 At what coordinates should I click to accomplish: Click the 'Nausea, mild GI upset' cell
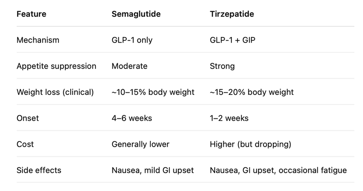coord(153,170)
